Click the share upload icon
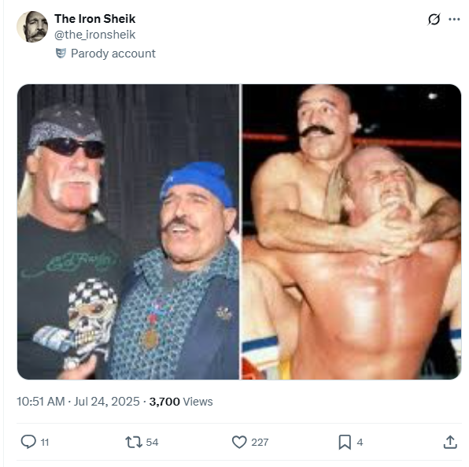This screenshot has height=467, width=469. pyautogui.click(x=450, y=442)
